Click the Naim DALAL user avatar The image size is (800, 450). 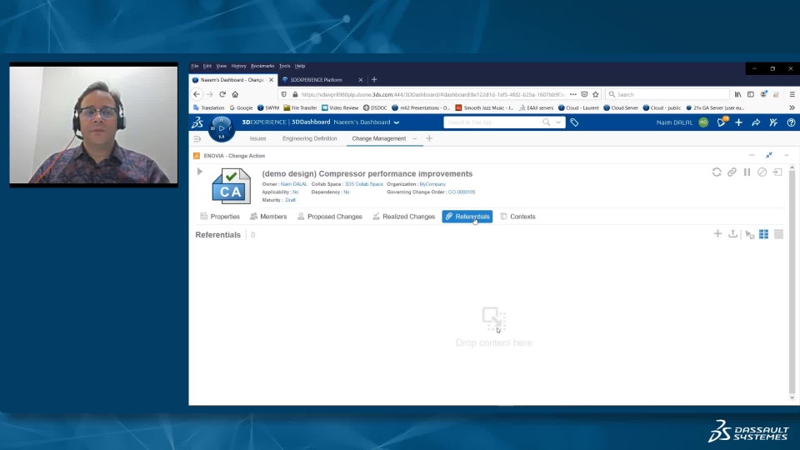coord(703,122)
